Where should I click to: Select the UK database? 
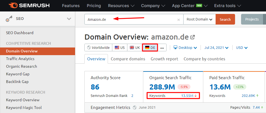[x=135, y=48]
